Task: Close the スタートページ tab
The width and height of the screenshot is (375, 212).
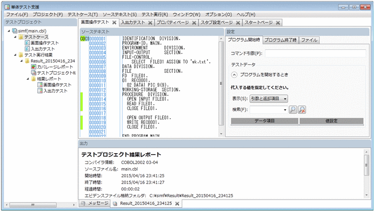Action: [278, 23]
